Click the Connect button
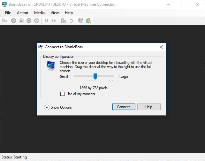 124,107
